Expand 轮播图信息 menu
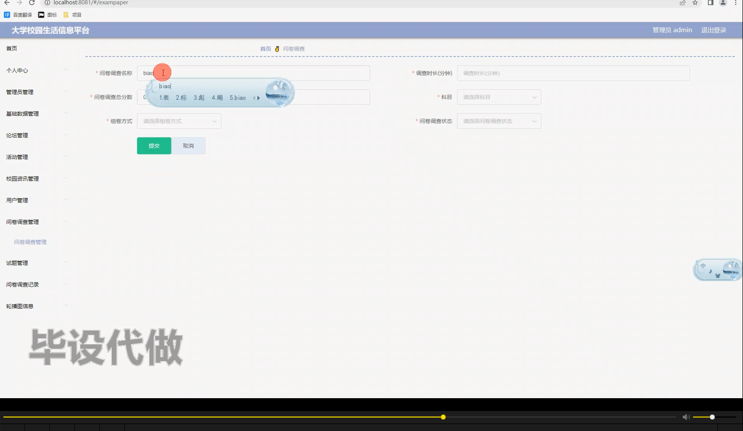The width and height of the screenshot is (743, 431). pyautogui.click(x=37, y=306)
